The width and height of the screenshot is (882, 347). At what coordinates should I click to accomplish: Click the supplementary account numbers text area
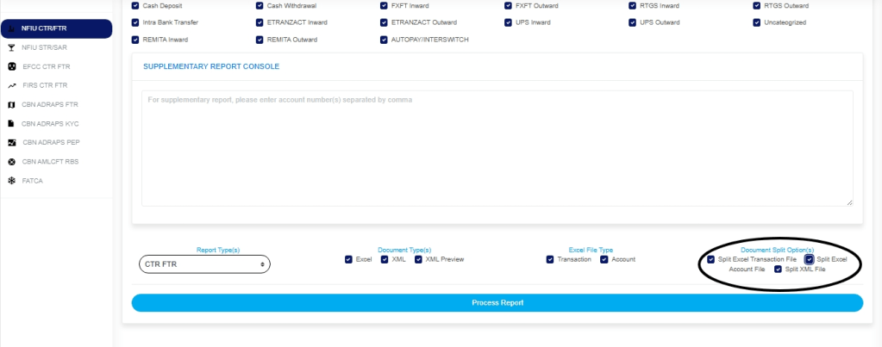[x=497, y=148]
